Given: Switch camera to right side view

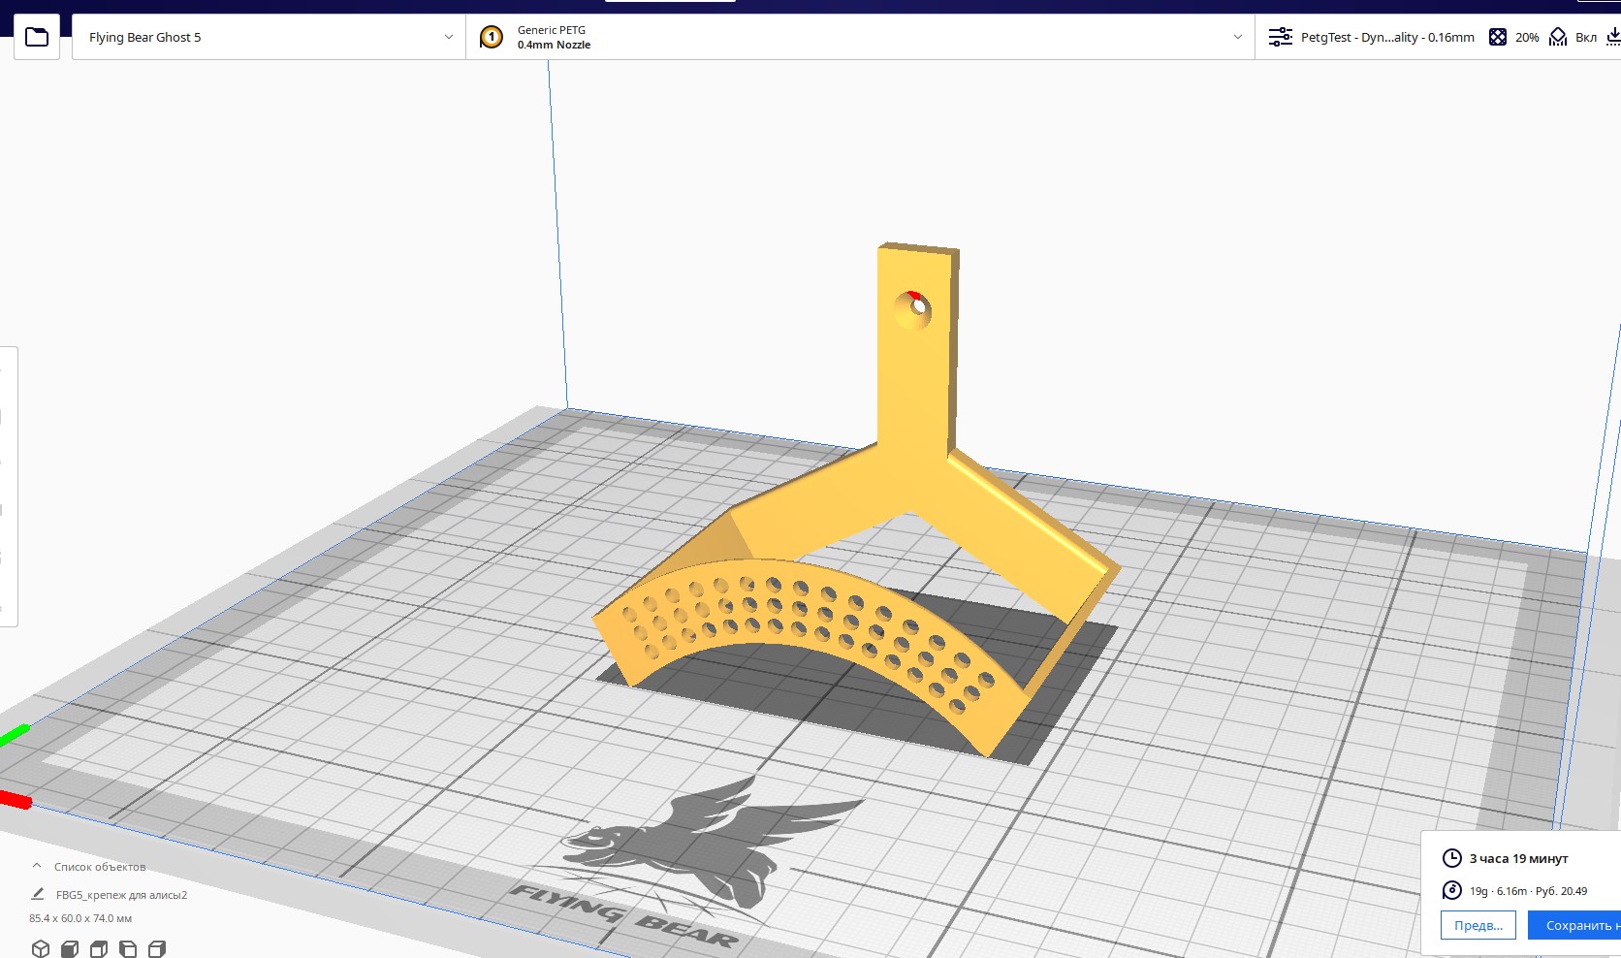Looking at the screenshot, I should point(157,948).
